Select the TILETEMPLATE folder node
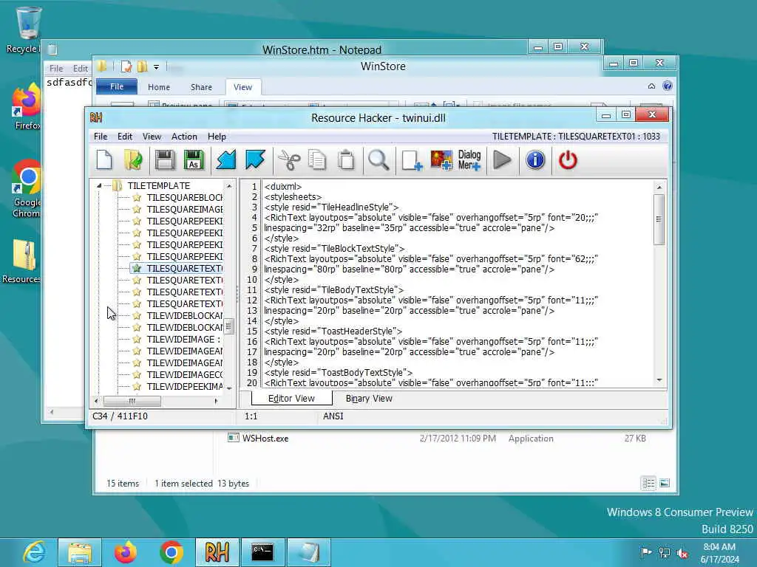Image resolution: width=757 pixels, height=567 pixels. [158, 185]
